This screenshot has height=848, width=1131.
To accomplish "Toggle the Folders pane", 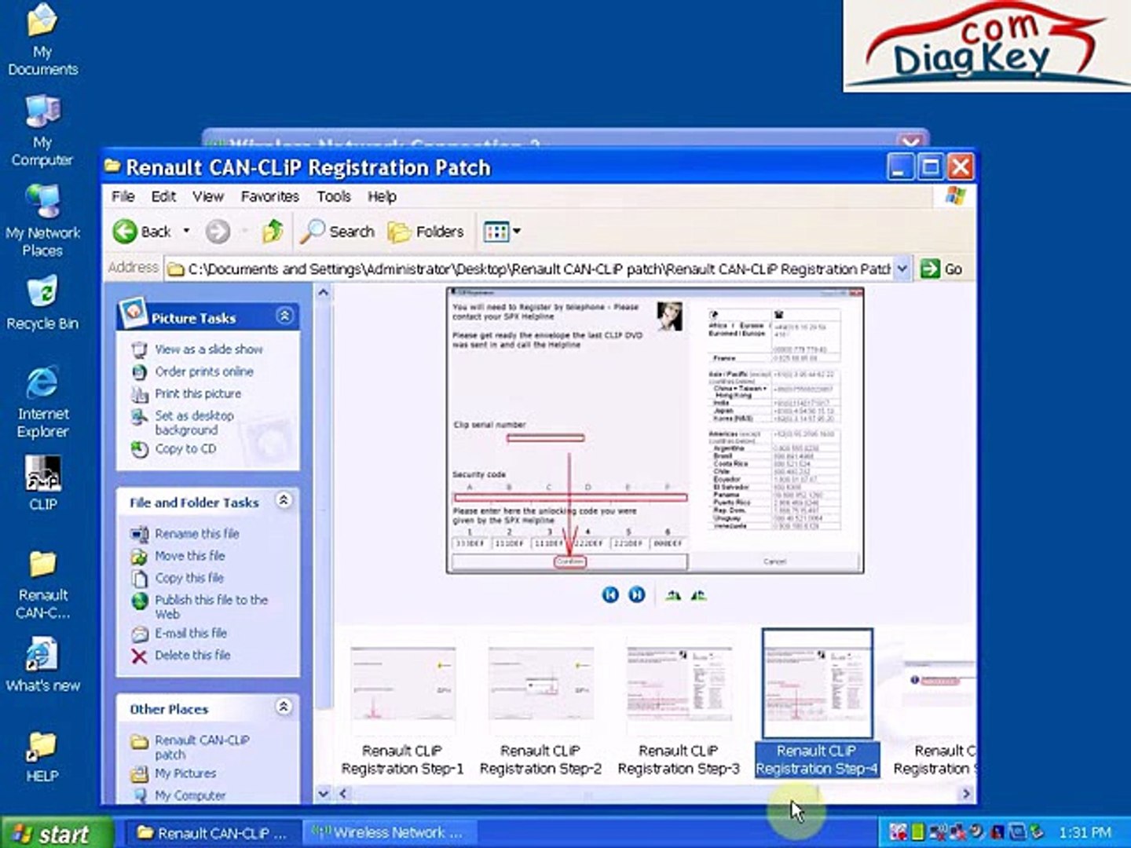I will pyautogui.click(x=426, y=232).
